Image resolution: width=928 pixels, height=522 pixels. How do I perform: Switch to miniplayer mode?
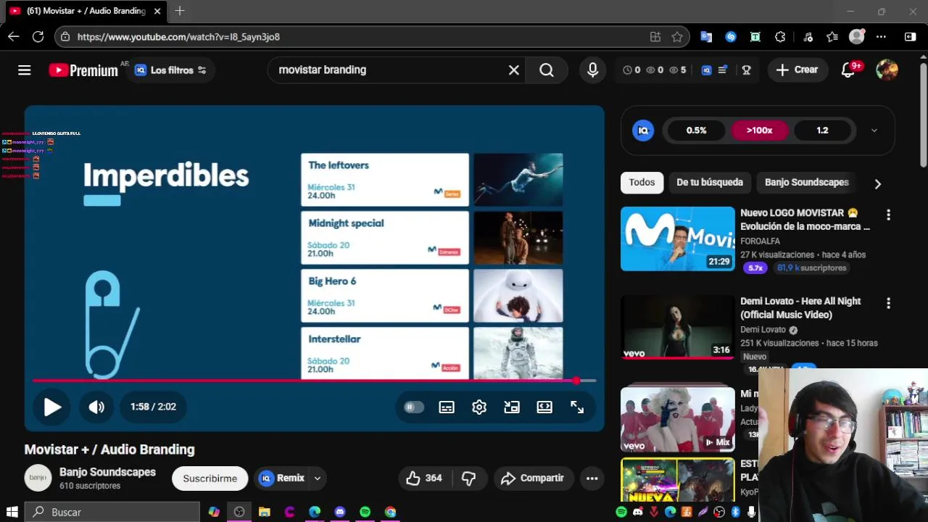coord(512,407)
